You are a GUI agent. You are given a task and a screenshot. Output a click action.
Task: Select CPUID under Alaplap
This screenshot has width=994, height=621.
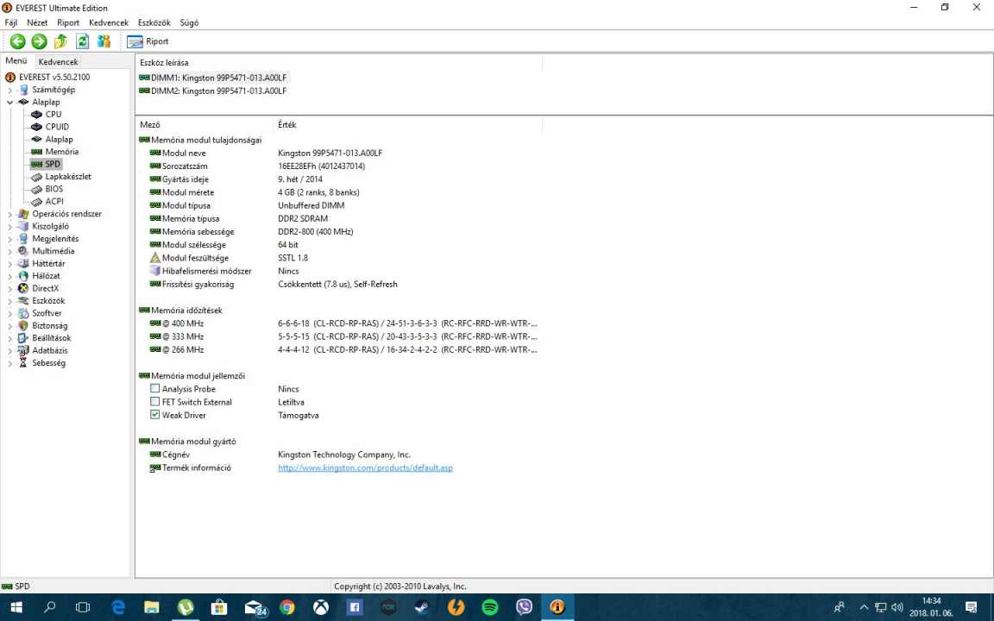coord(57,127)
